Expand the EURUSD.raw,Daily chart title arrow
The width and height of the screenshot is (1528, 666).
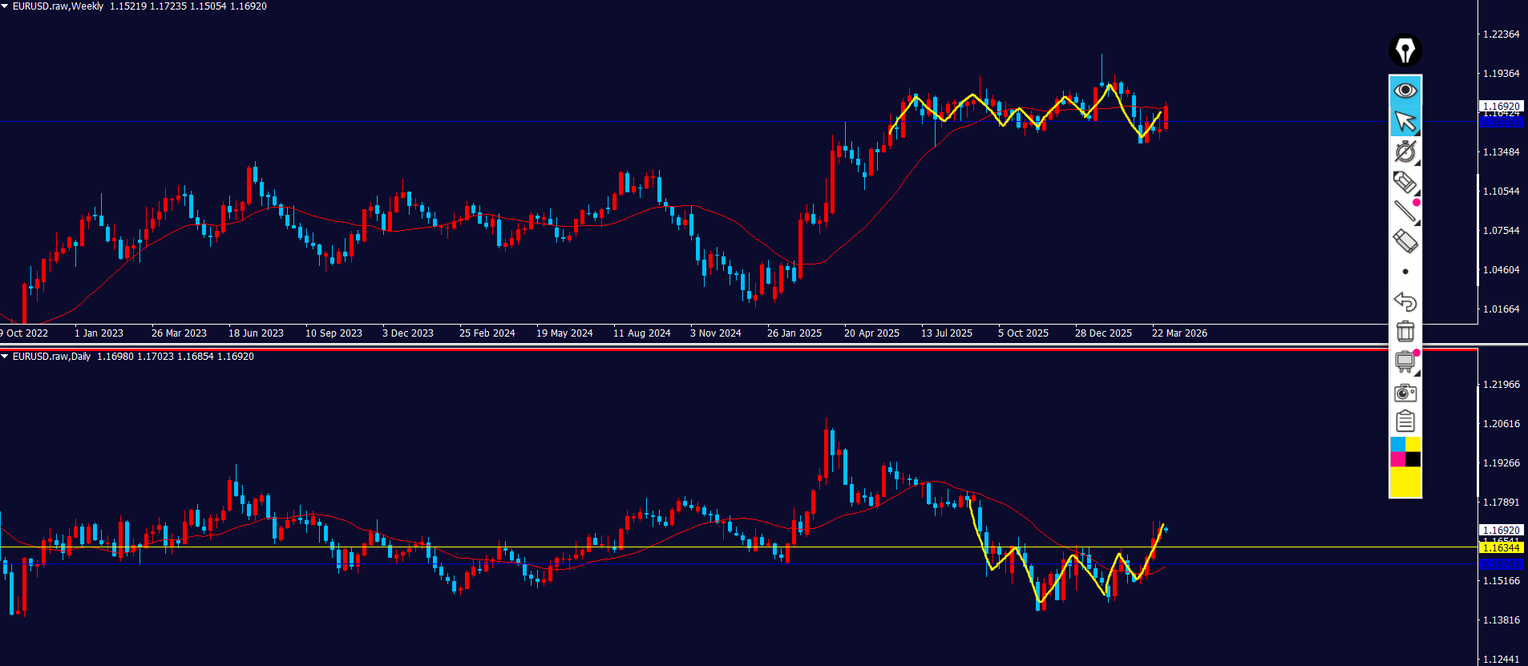click(5, 357)
